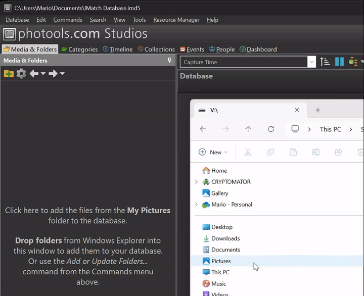The height and width of the screenshot is (296, 364).
Task: Click the add folder icon in Media & Folders
Action: coord(9,74)
